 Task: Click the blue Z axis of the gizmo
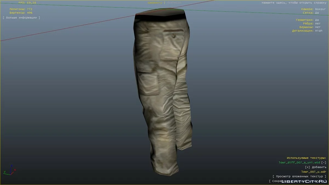point(12,166)
